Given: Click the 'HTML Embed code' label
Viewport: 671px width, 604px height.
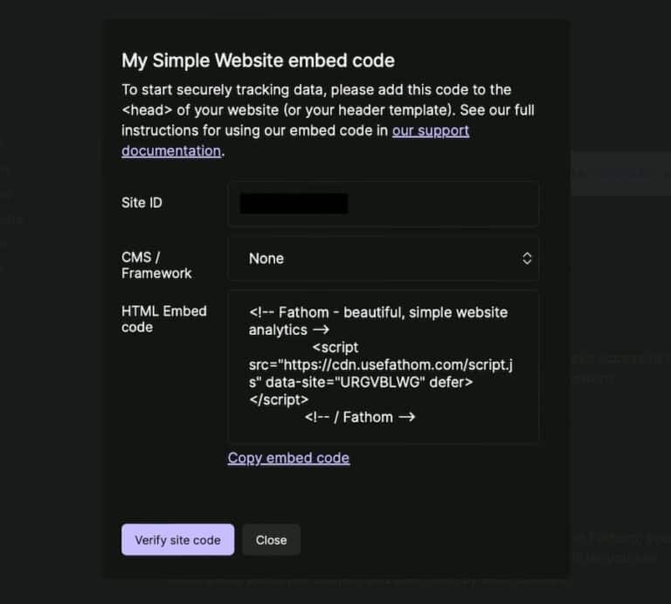Looking at the screenshot, I should click(164, 319).
